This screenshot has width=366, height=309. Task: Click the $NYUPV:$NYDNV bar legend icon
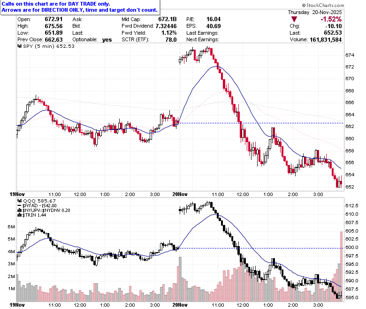(x=20, y=211)
